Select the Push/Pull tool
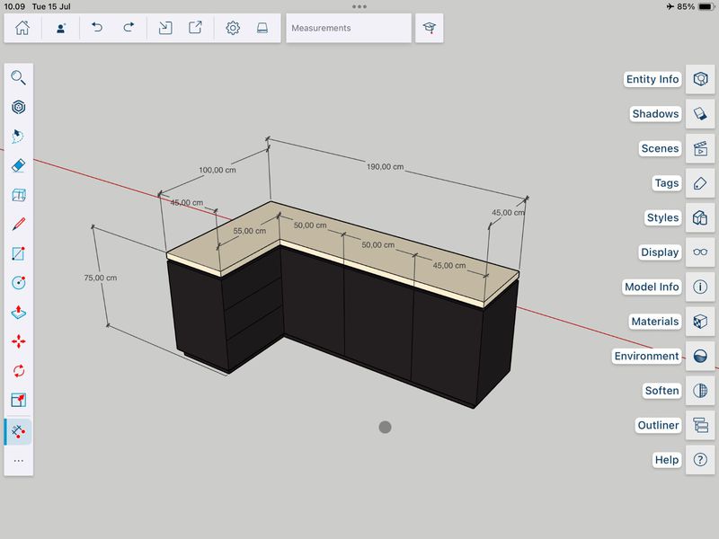The height and width of the screenshot is (539, 719). pyautogui.click(x=18, y=312)
